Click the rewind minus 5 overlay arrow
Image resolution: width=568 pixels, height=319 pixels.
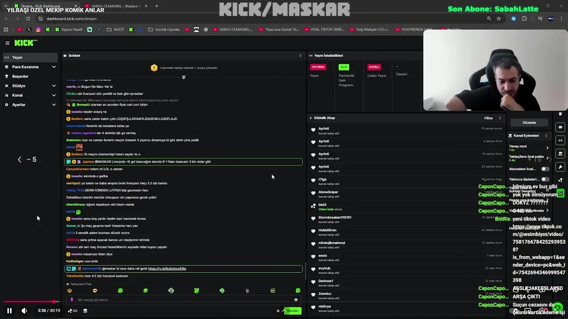pos(20,159)
